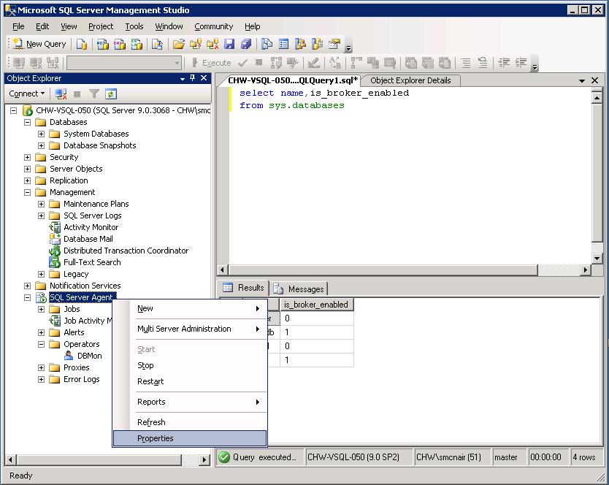Click the is_broker_enabled column header
The width and height of the screenshot is (609, 485).
click(x=316, y=305)
